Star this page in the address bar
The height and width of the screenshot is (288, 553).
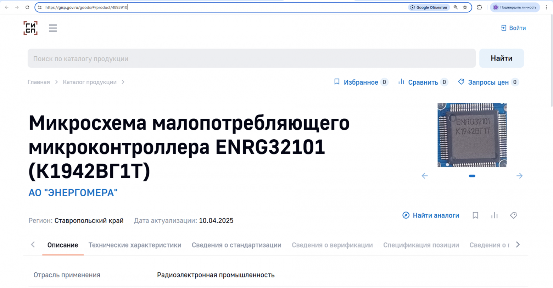click(x=465, y=7)
